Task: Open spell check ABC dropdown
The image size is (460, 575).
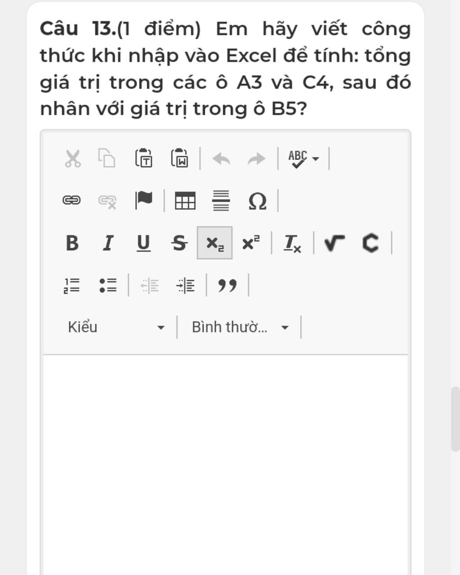Action: [304, 159]
